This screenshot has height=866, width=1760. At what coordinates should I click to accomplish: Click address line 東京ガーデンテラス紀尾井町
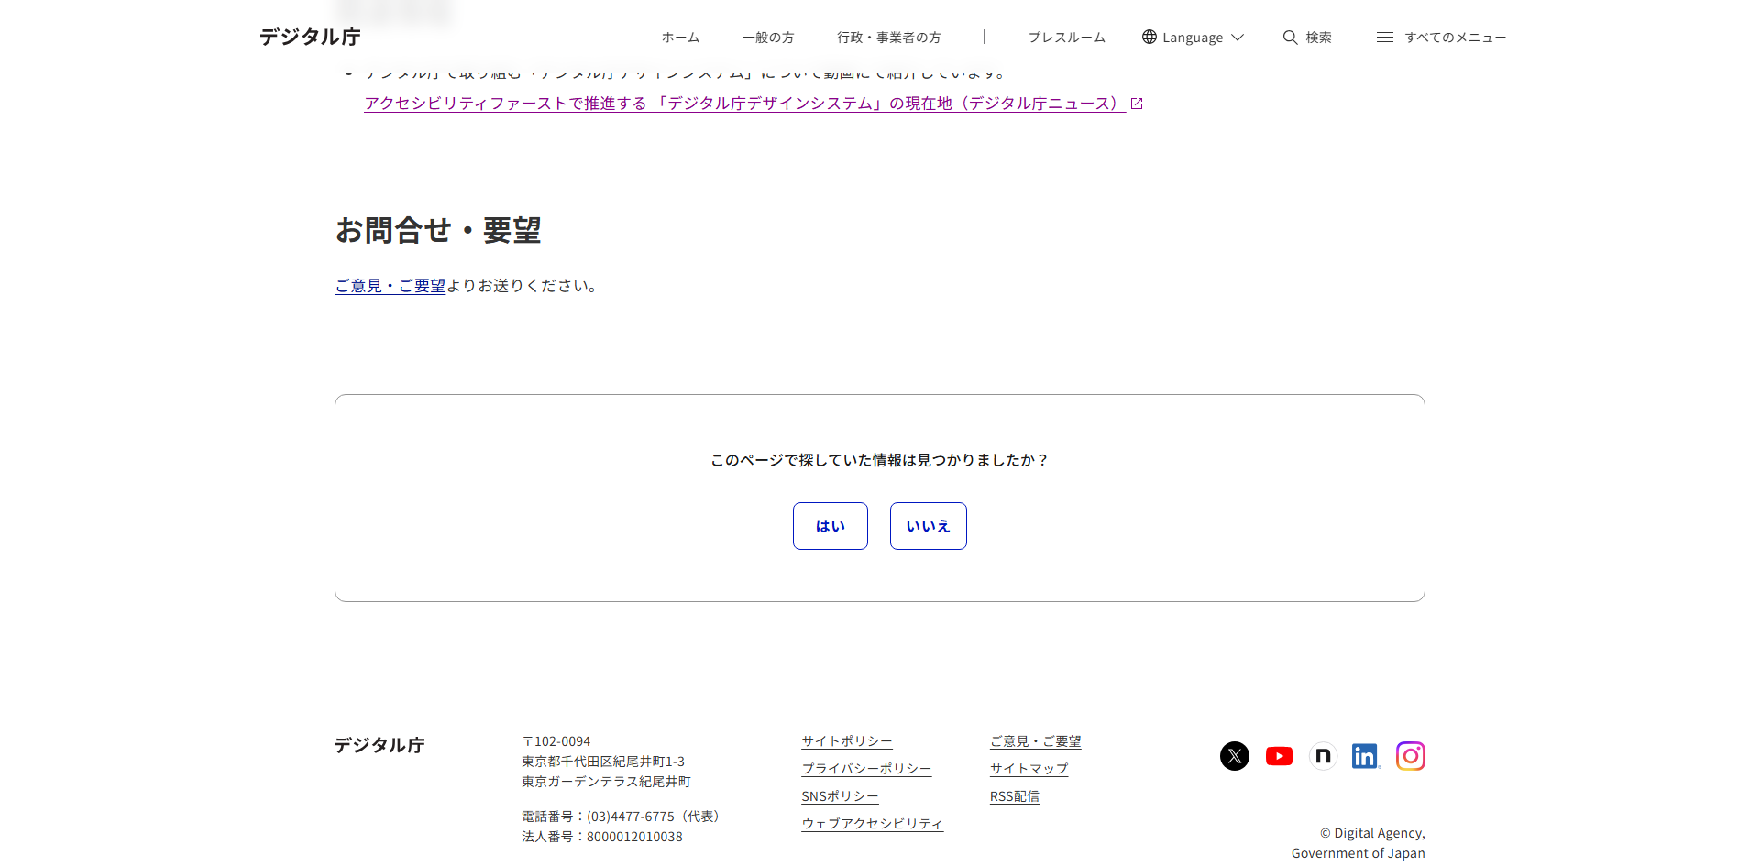point(606,782)
